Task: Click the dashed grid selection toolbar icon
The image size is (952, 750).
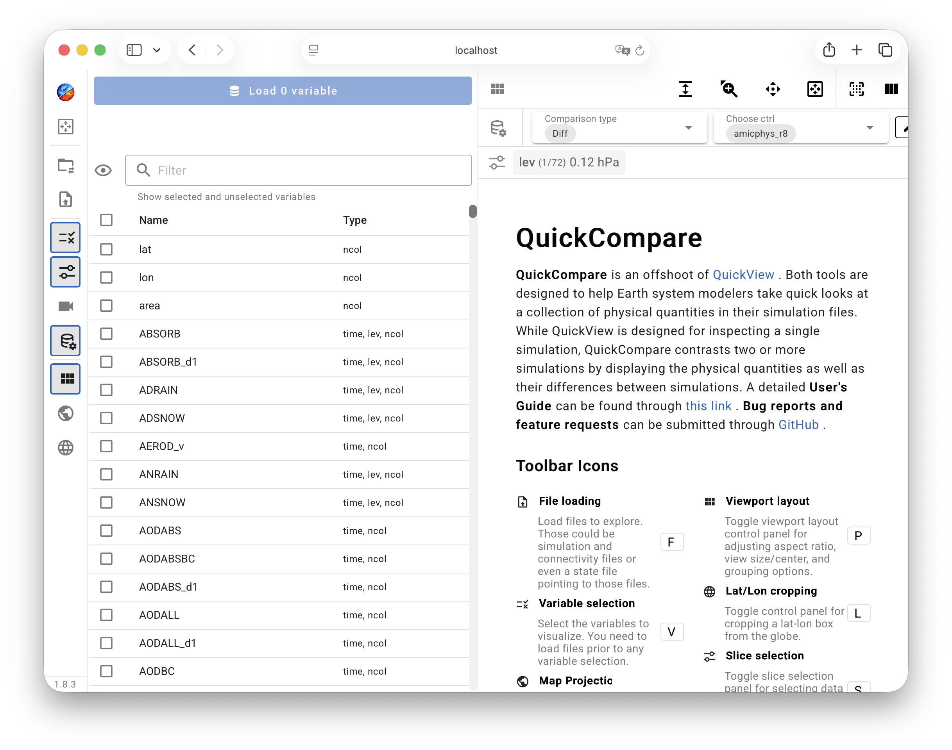Action: pyautogui.click(x=856, y=89)
